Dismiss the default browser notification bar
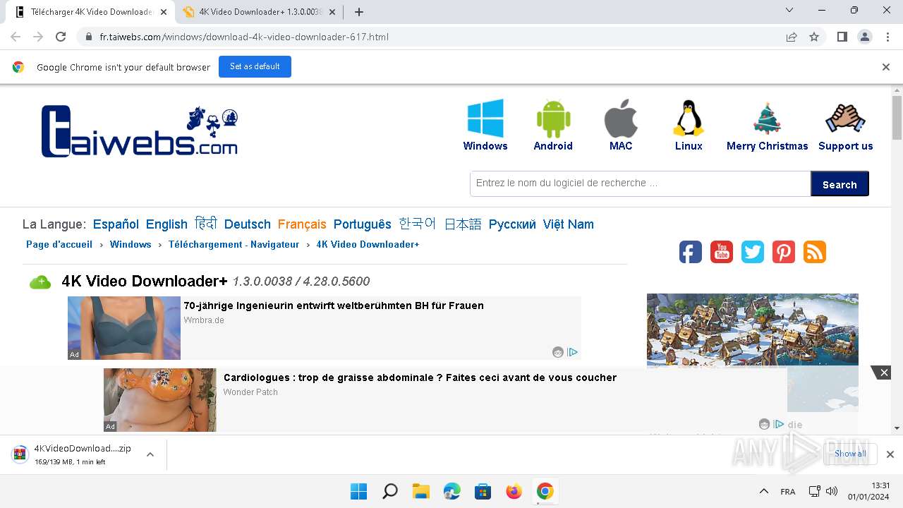Screen dimensions: 903x508 pos(886,67)
